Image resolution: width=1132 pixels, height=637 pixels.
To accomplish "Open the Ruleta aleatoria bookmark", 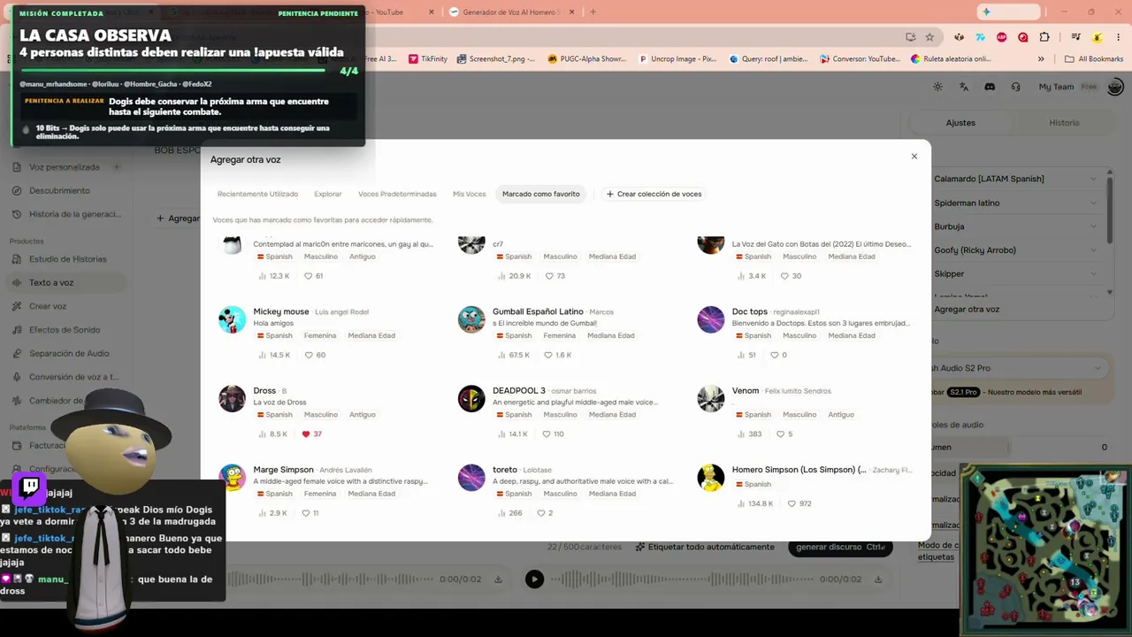I will 951,59.
